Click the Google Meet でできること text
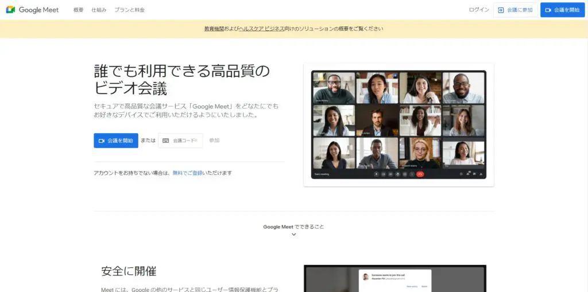 click(x=293, y=227)
